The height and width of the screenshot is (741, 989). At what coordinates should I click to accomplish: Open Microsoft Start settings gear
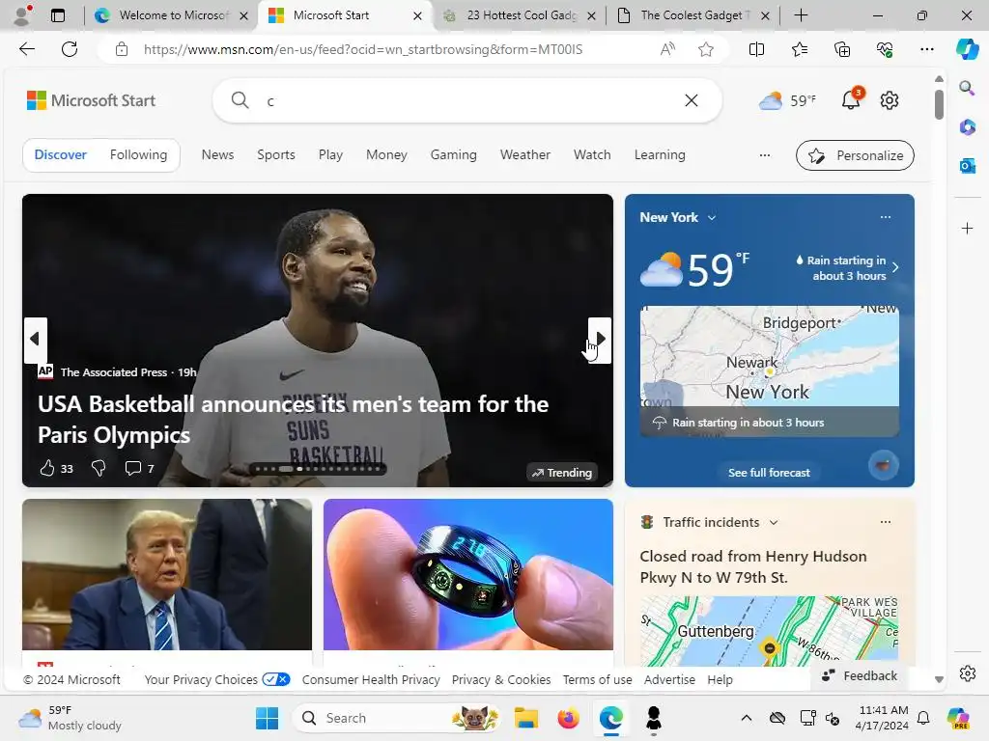[x=890, y=100]
